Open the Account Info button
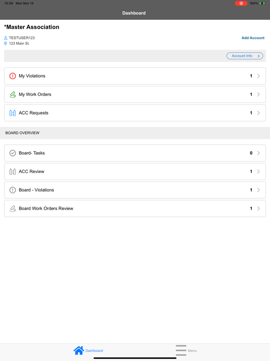The height and width of the screenshot is (361, 270). 245,56
